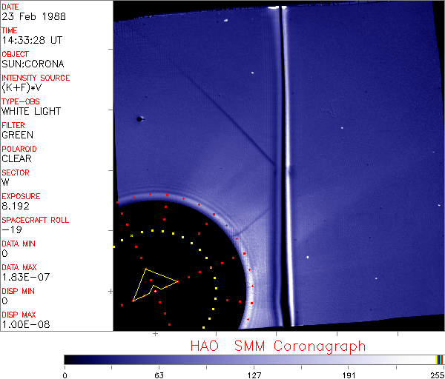Click the blue-to-white intensity color bar
Viewport: 445px width, 379px height.
click(x=254, y=360)
